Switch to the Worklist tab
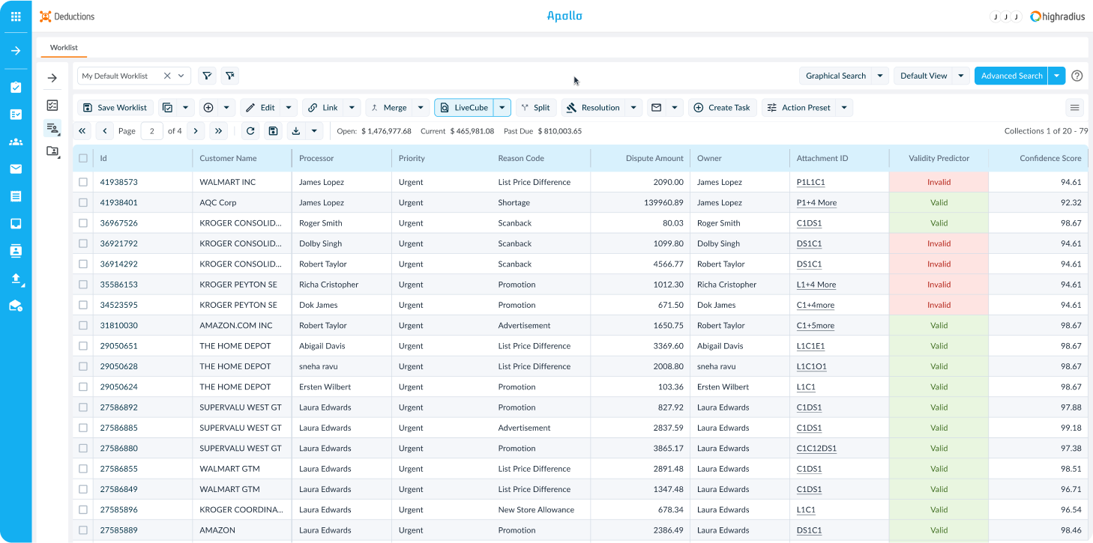 tap(64, 47)
